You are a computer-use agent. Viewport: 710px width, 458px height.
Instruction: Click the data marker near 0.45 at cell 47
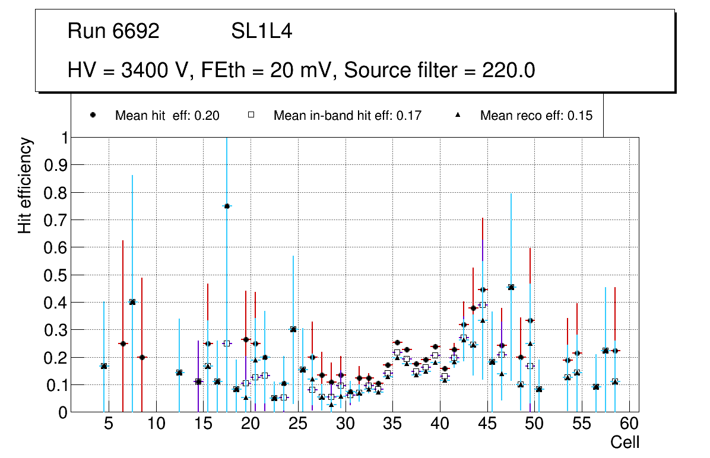(x=511, y=287)
